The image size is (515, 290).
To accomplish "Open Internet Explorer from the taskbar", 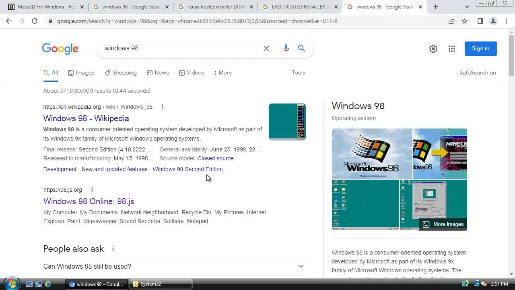I will 47,284.
